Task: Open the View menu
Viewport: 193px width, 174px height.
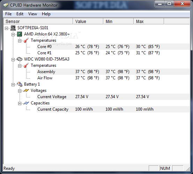Action: [x=32, y=14]
